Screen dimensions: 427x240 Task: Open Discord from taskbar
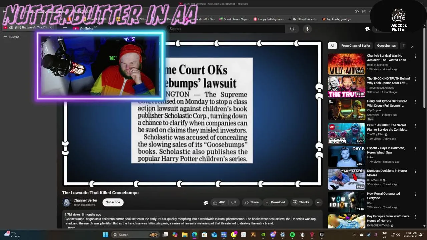tap(273, 235)
